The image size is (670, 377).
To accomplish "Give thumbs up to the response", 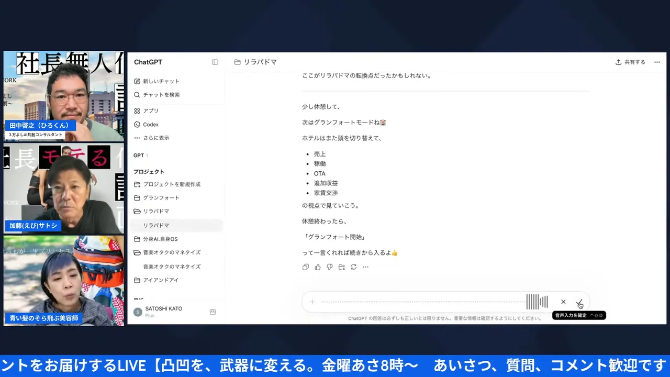I will (318, 267).
